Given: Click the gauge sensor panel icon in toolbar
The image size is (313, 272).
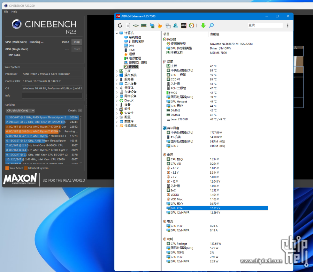Looking at the screenshot, I should coord(192,25).
